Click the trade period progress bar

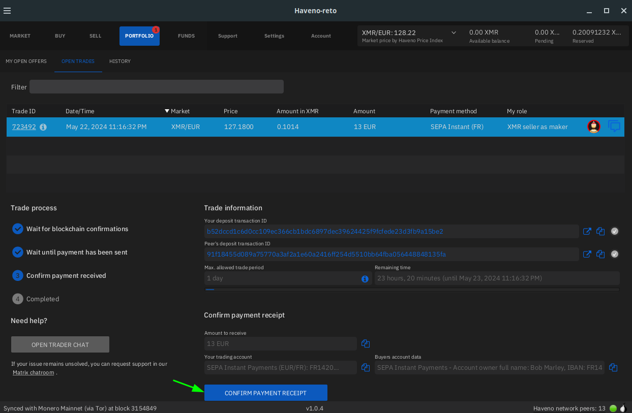pyautogui.click(x=412, y=290)
